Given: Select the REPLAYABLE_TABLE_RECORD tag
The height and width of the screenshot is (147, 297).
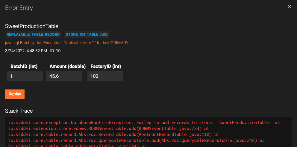Looking at the screenshot, I should [33, 35].
